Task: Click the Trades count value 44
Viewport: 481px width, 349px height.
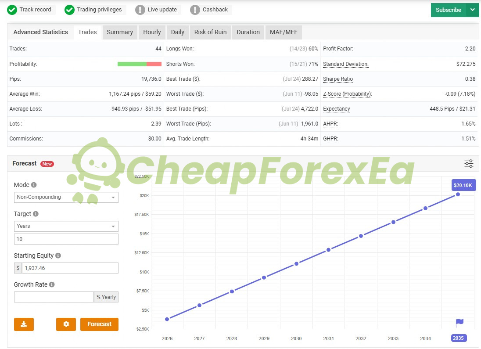Action: 158,49
